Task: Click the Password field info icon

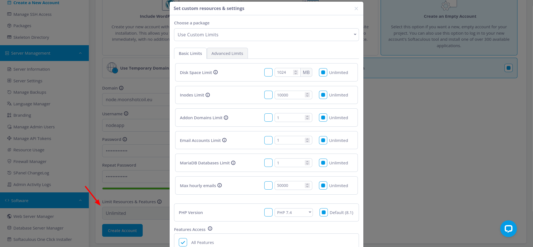Action: coord(125,139)
